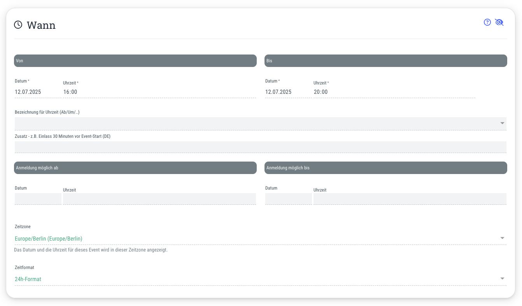Image resolution: width=522 pixels, height=306 pixels.
Task: Click Datum under Anmeldung möglich bis
Action: coord(289,199)
